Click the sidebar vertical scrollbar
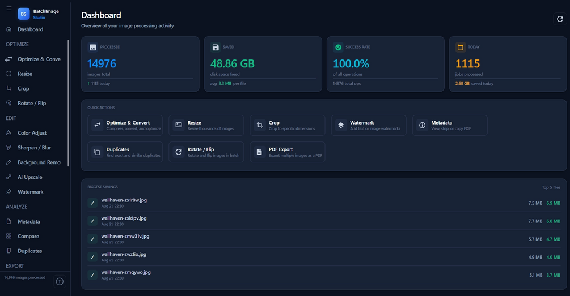Viewport: 570px width, 296px height. 68,103
